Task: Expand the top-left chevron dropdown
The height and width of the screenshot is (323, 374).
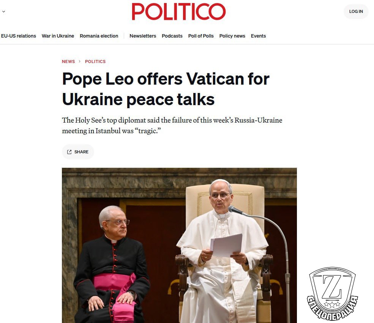Action: click(x=3, y=11)
